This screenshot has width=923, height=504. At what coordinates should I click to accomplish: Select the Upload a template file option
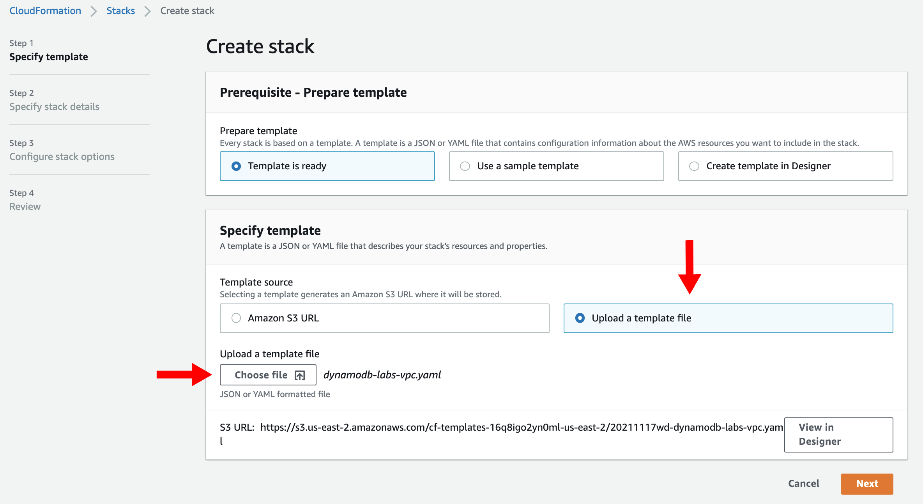pos(728,318)
